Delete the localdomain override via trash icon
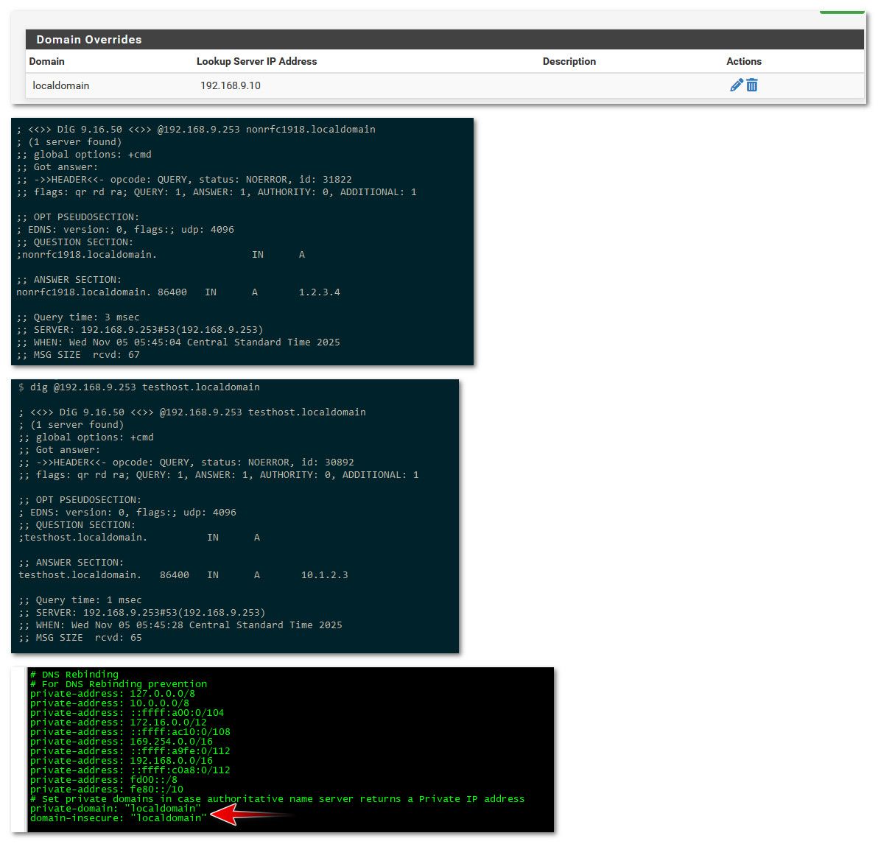This screenshot has width=878, height=844. point(752,85)
